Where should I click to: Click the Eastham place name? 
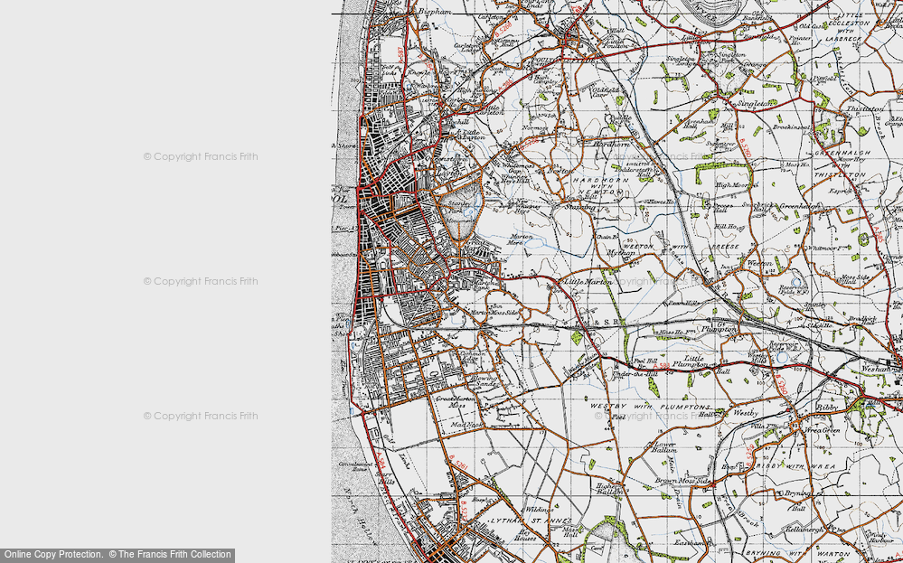[690, 543]
